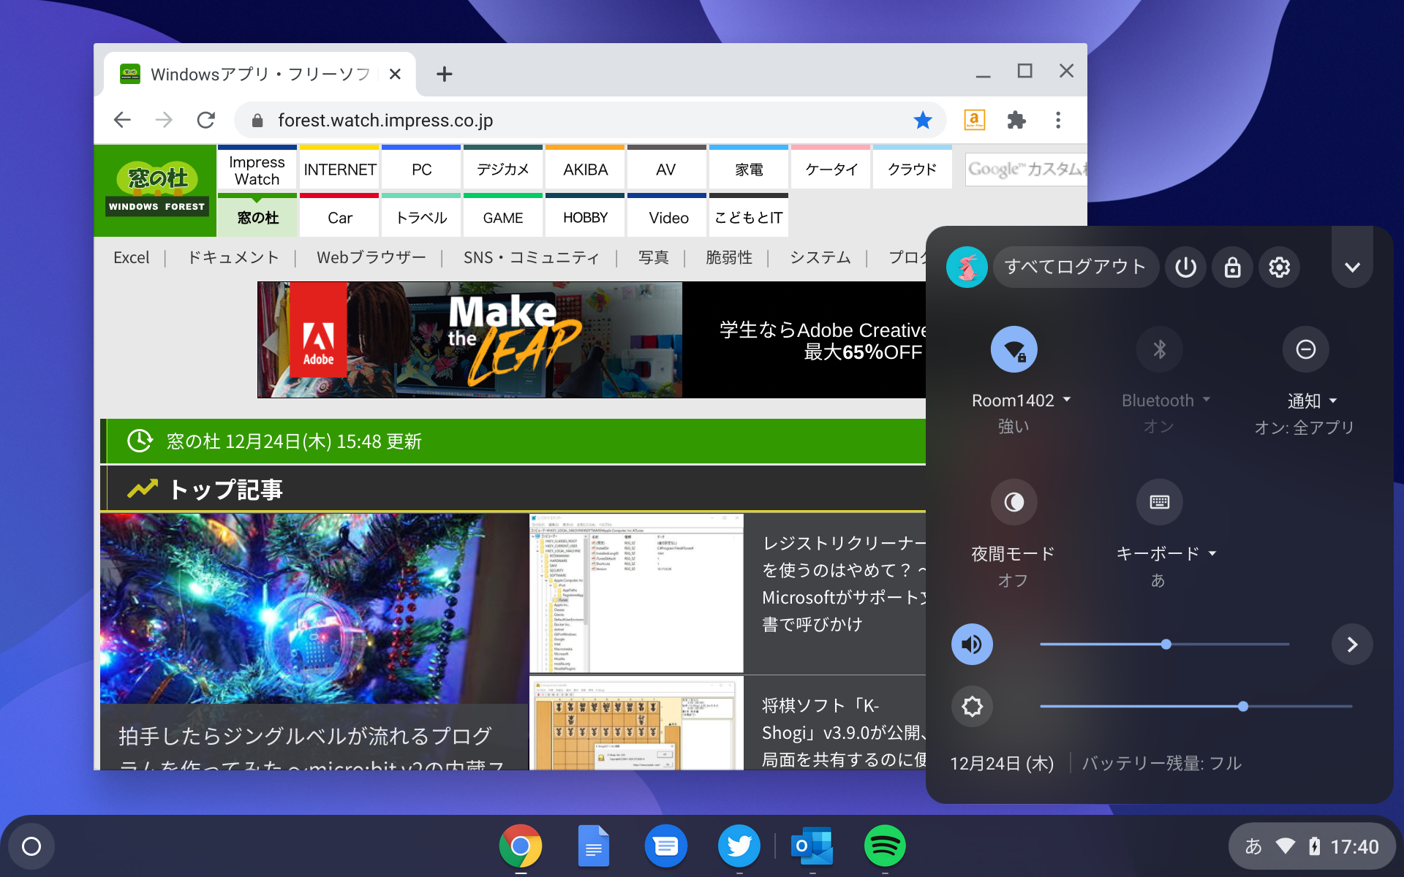Viewport: 1404px width, 877px height.
Task: Expand the Bluetooth device dropdown
Action: click(1208, 400)
